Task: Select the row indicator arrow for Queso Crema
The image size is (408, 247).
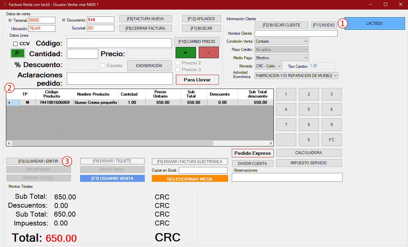Action: click(9, 103)
